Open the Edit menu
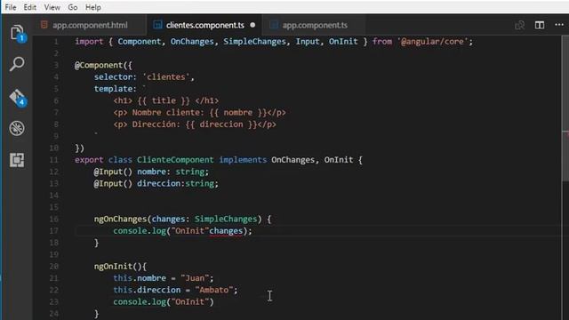569x320 pixels. [29, 7]
